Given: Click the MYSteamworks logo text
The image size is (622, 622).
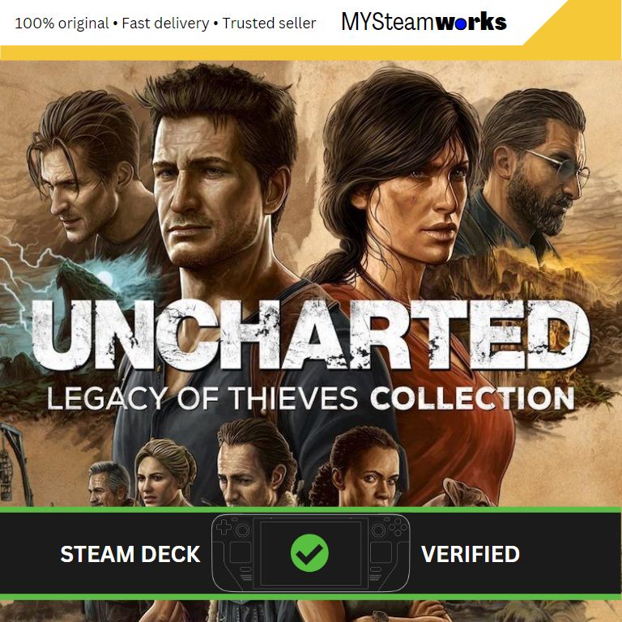Looking at the screenshot, I should (424, 22).
